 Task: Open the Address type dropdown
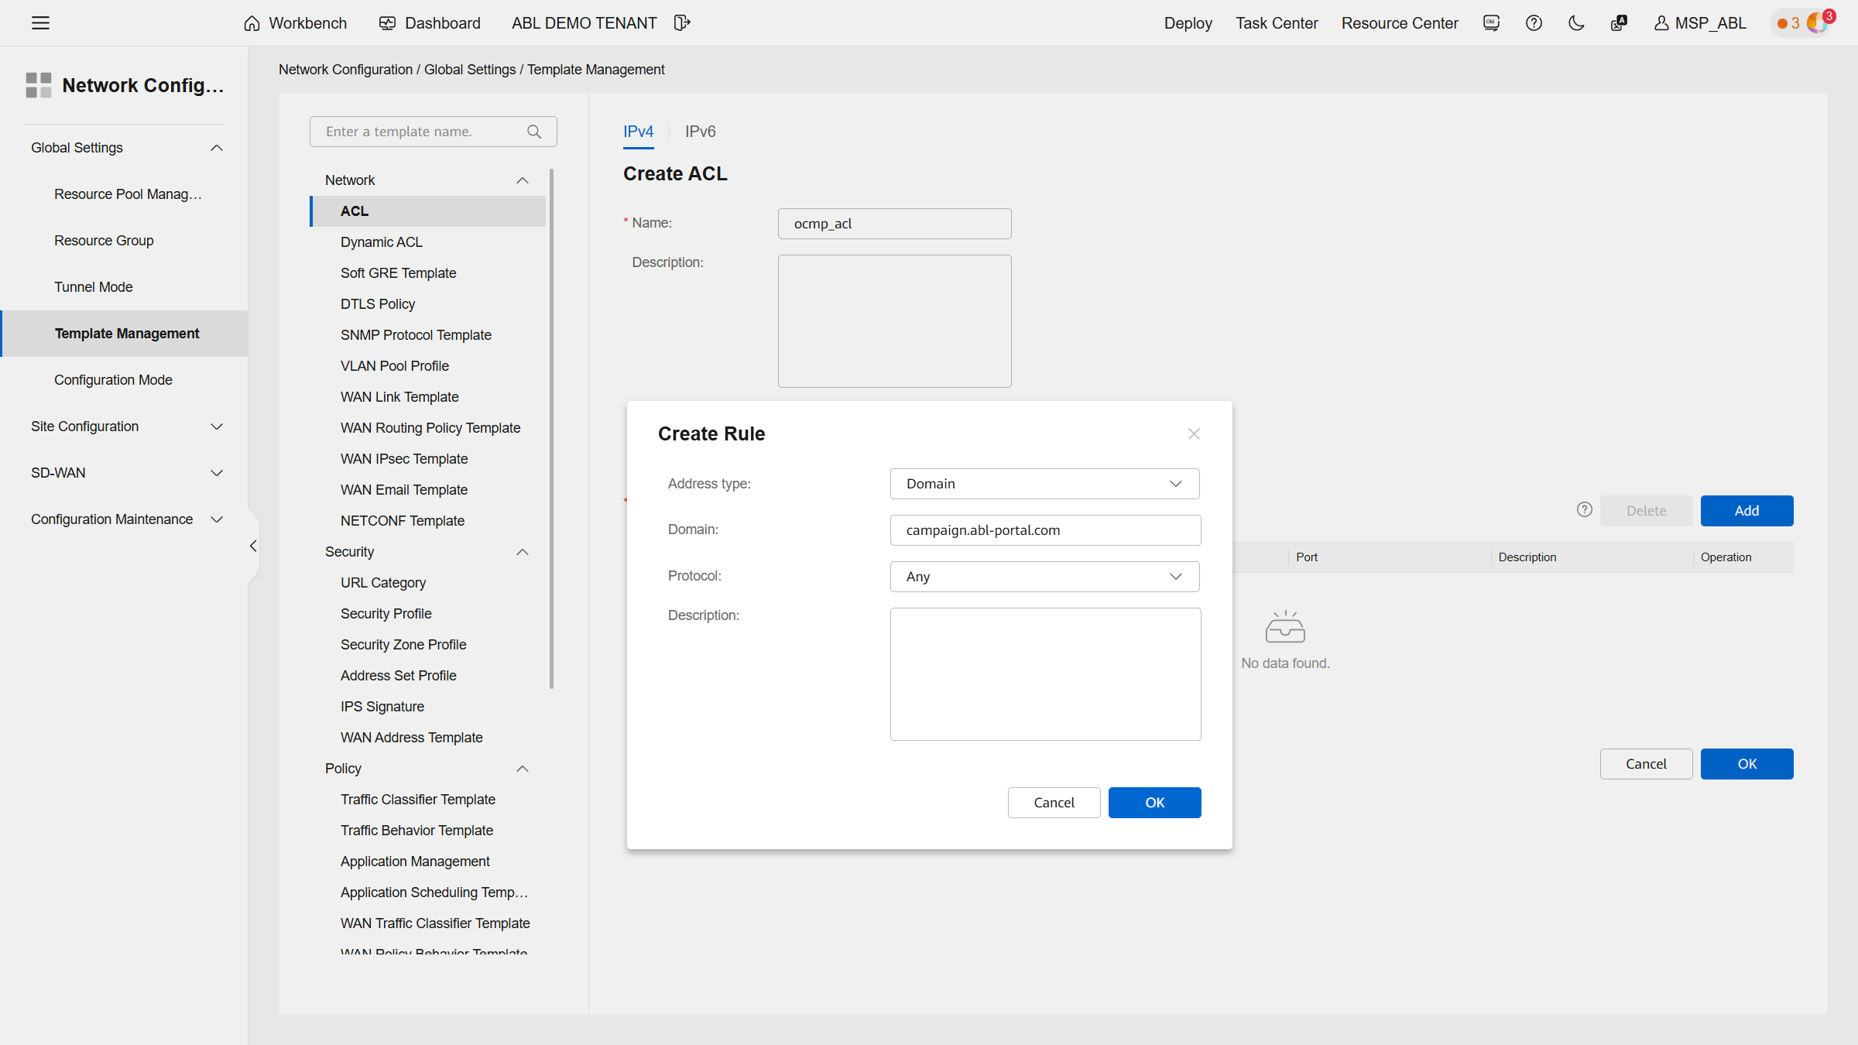[1044, 484]
